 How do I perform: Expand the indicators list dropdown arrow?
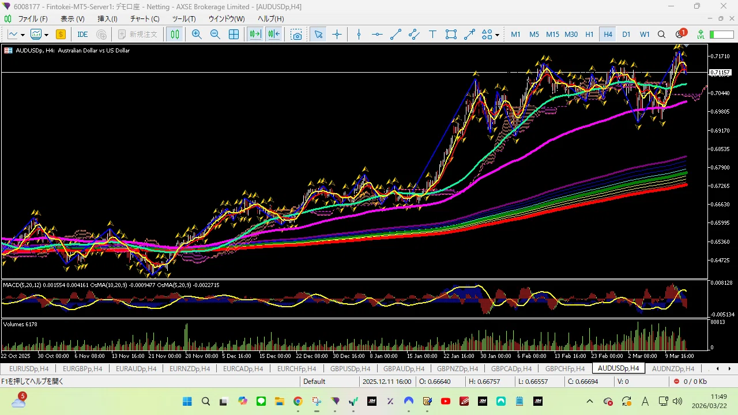pyautogui.click(x=46, y=35)
